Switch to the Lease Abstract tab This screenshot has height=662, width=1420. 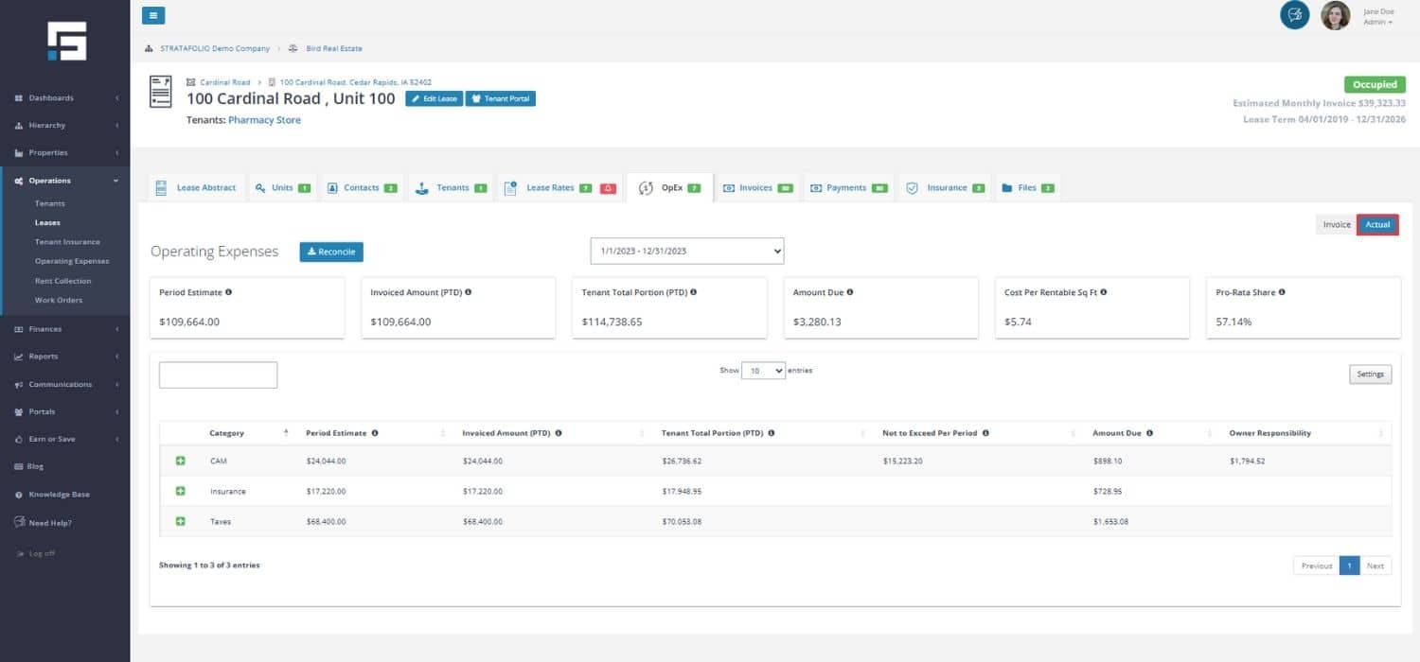point(196,188)
